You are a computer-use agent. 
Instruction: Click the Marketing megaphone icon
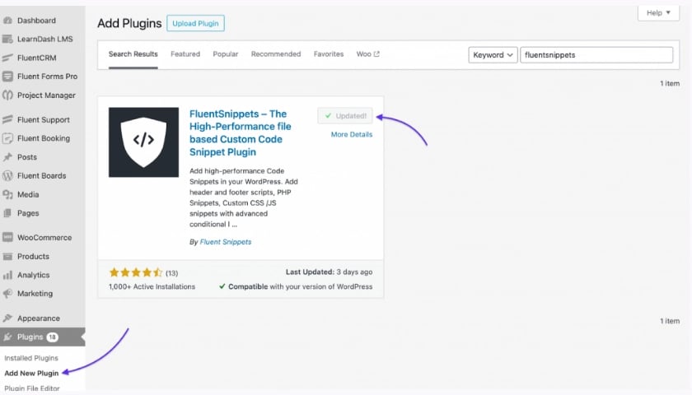click(x=7, y=293)
